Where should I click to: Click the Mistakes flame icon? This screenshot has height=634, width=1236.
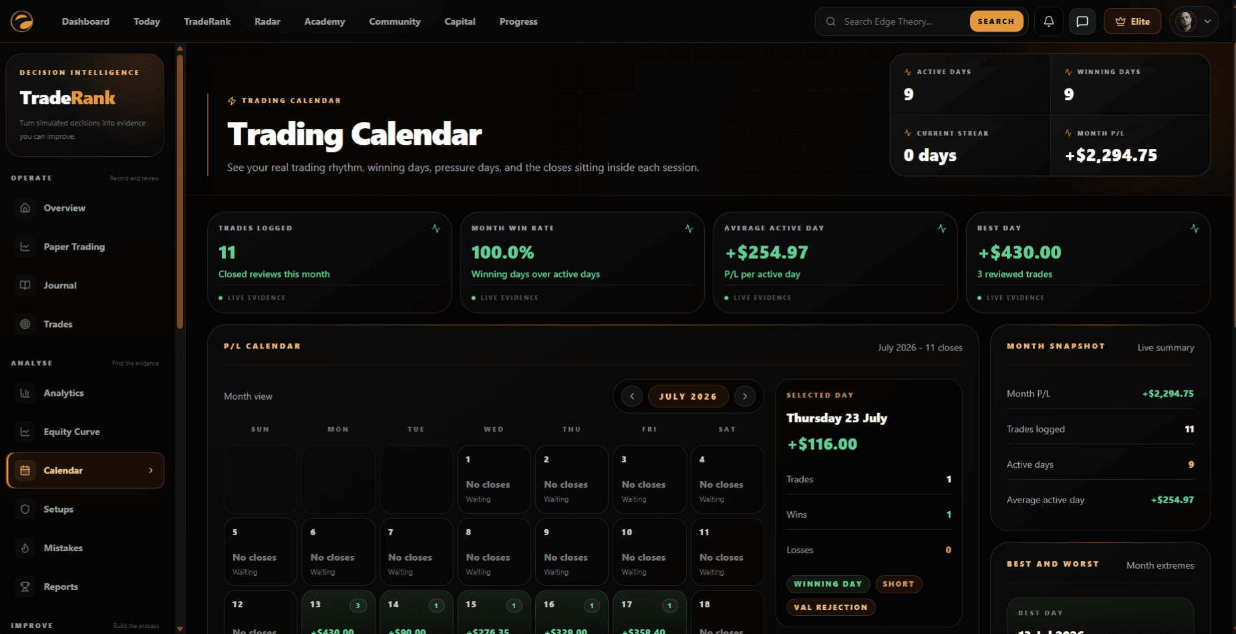coord(25,548)
